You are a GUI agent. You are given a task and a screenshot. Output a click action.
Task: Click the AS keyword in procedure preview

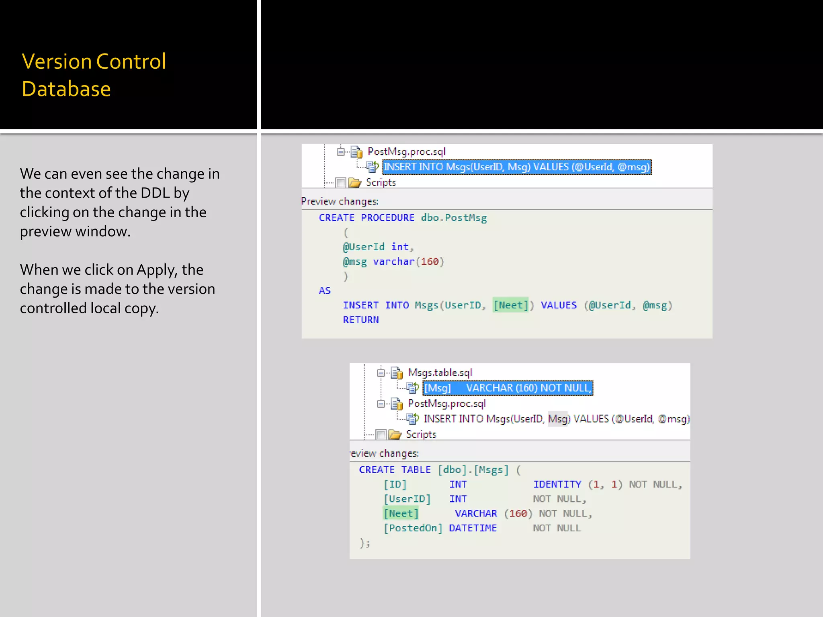coord(325,291)
